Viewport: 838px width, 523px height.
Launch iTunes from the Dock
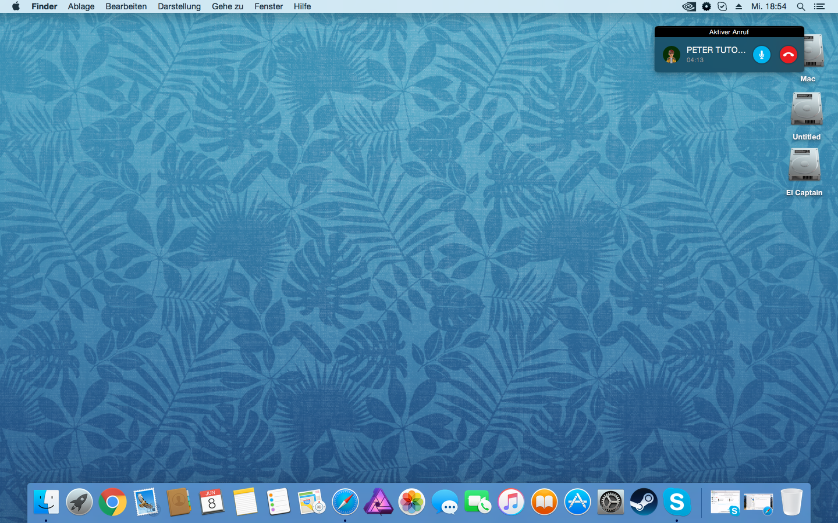(511, 501)
